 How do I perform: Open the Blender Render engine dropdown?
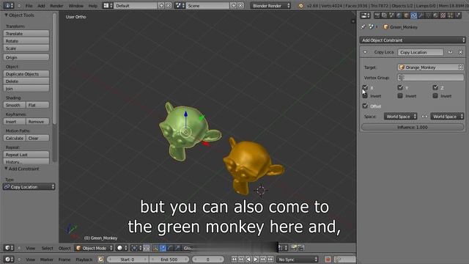270,5
